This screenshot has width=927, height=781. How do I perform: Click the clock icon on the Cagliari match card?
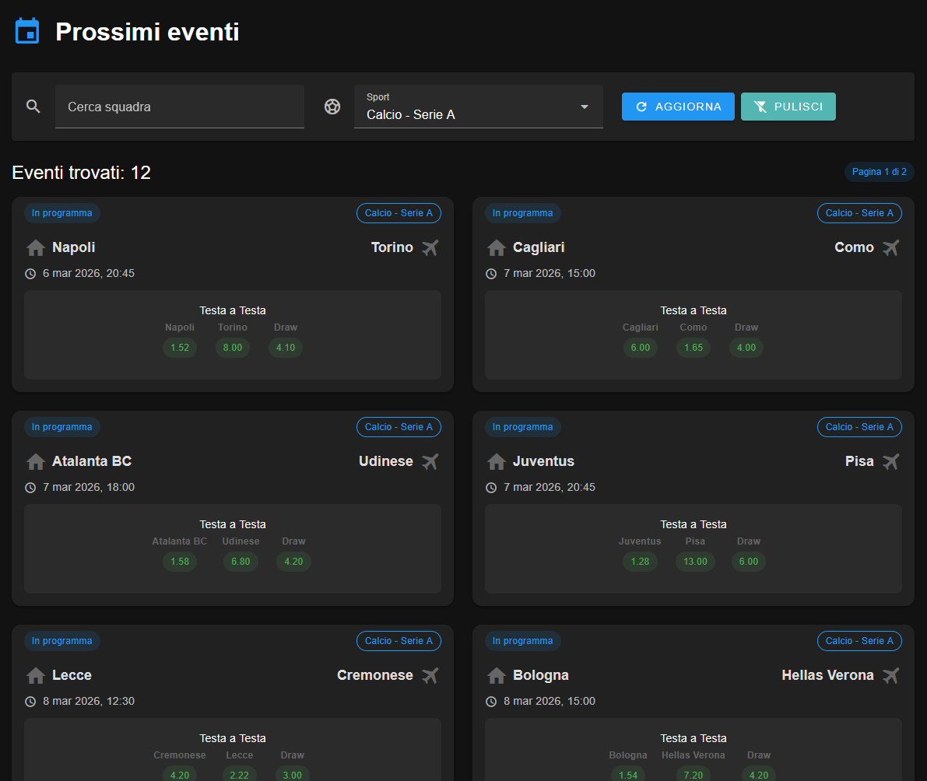click(490, 273)
